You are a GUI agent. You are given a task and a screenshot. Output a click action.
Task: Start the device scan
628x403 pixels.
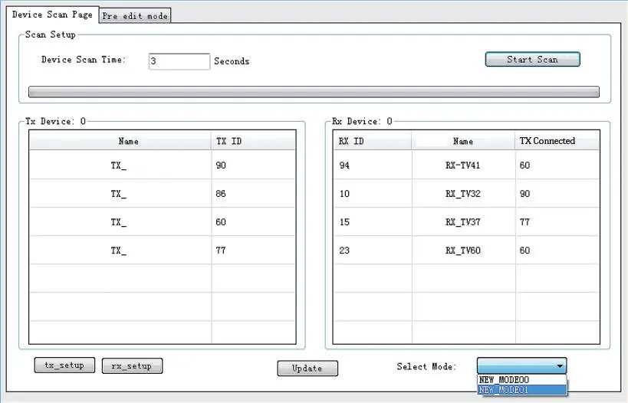[532, 59]
